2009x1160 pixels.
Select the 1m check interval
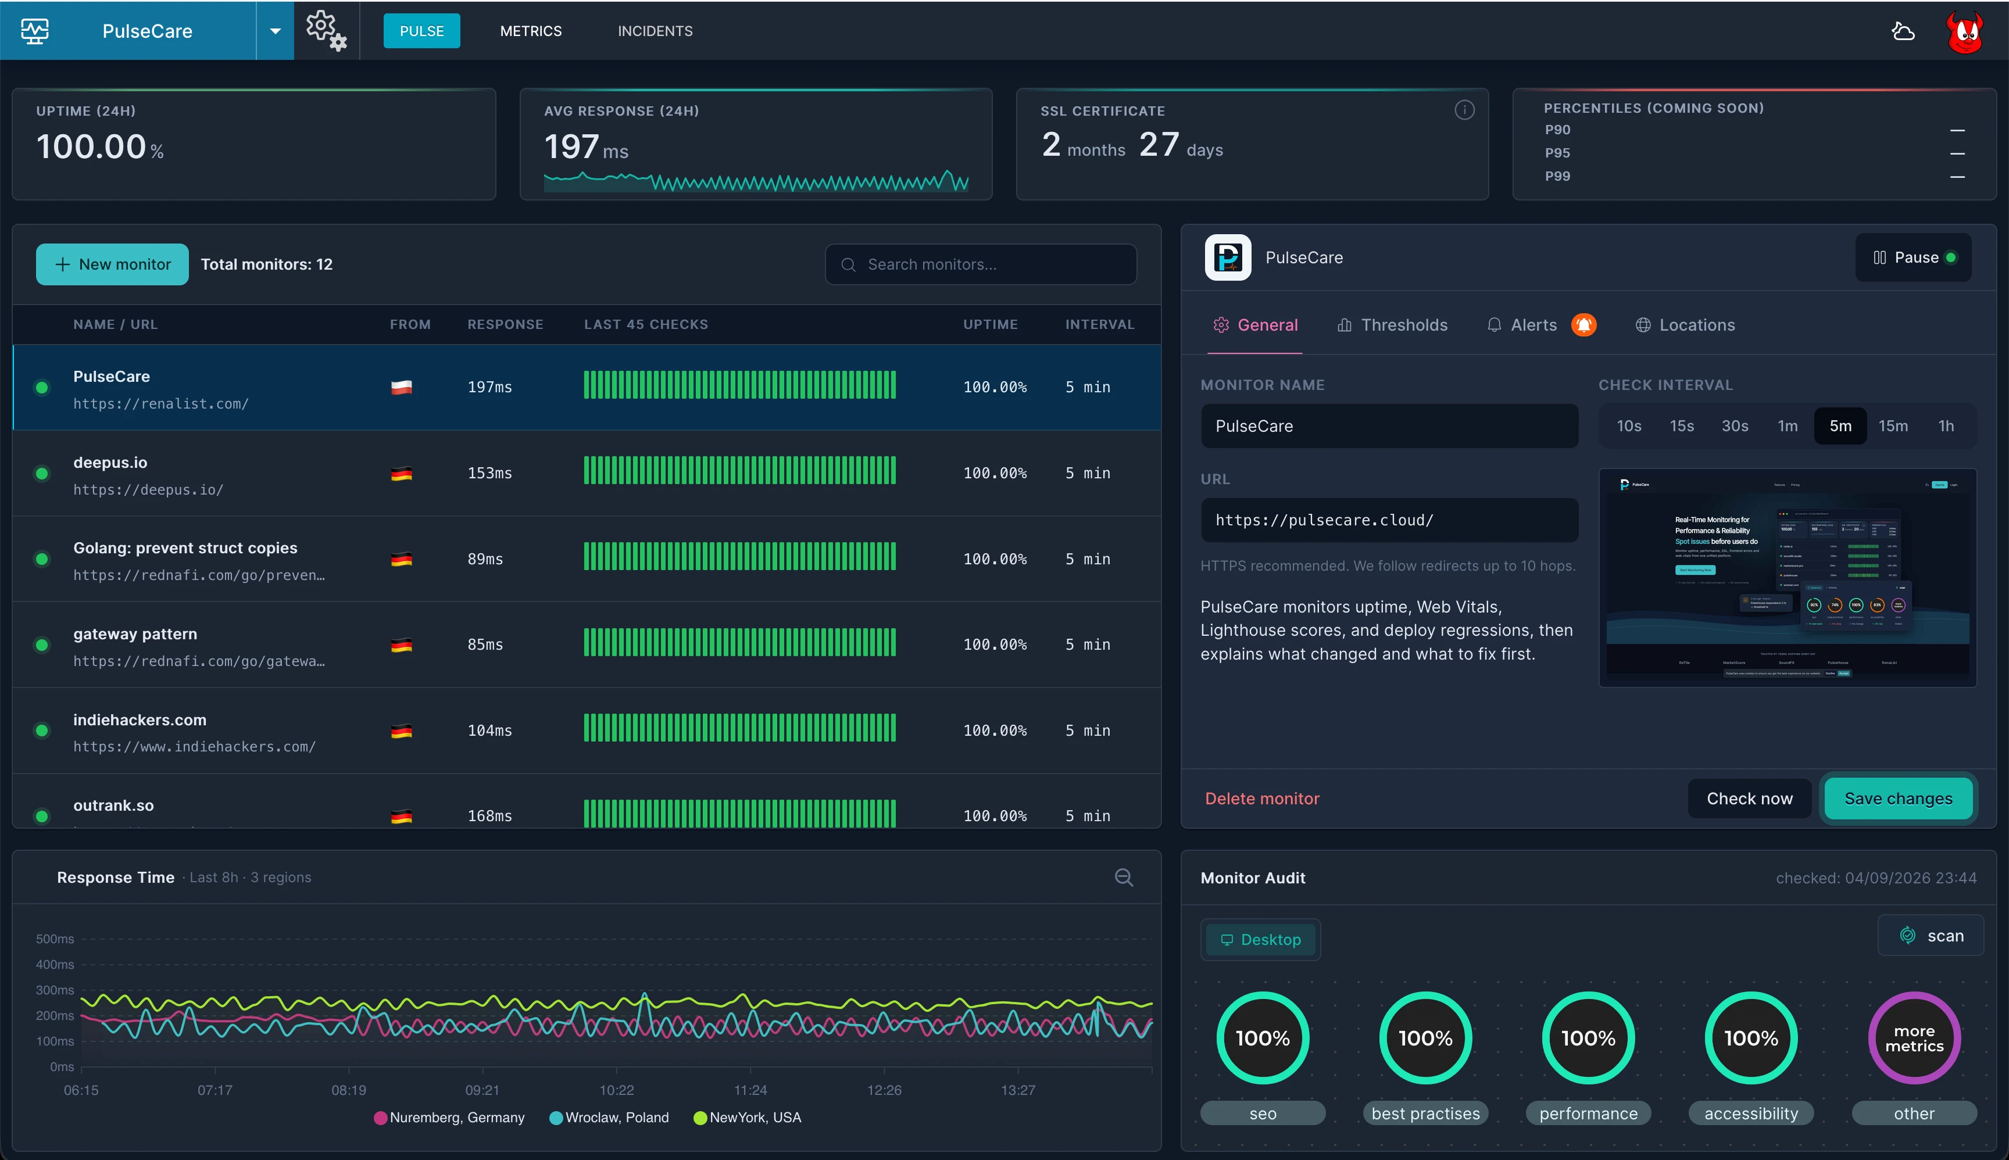tap(1788, 426)
